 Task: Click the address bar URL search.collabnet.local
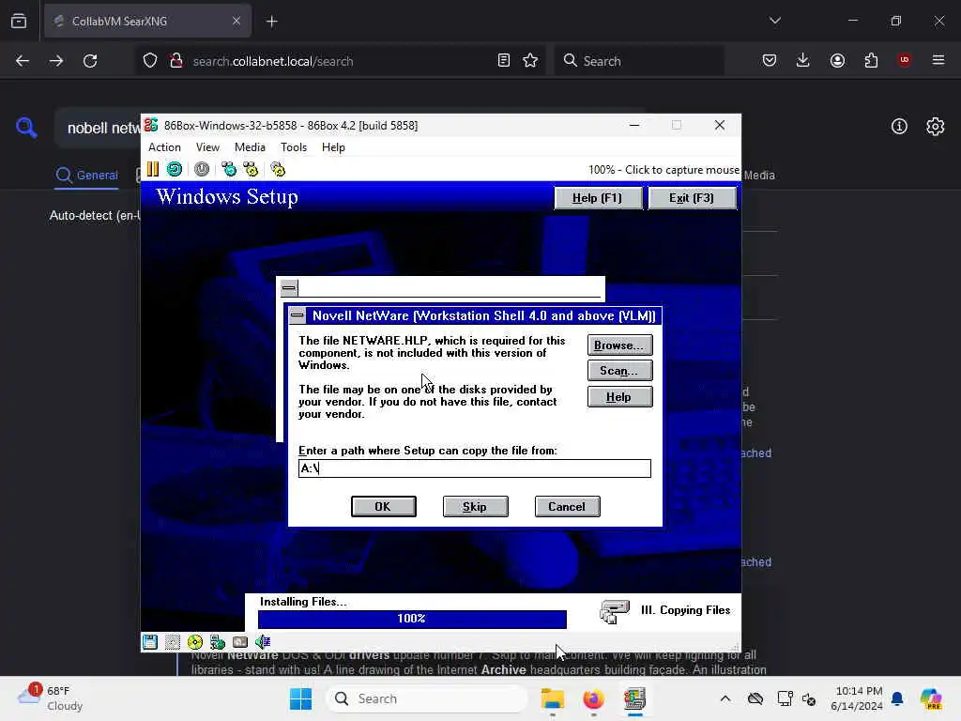pos(273,61)
